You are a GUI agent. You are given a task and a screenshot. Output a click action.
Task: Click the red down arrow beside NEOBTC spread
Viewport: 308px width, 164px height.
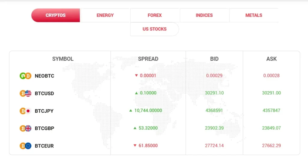tap(136, 75)
